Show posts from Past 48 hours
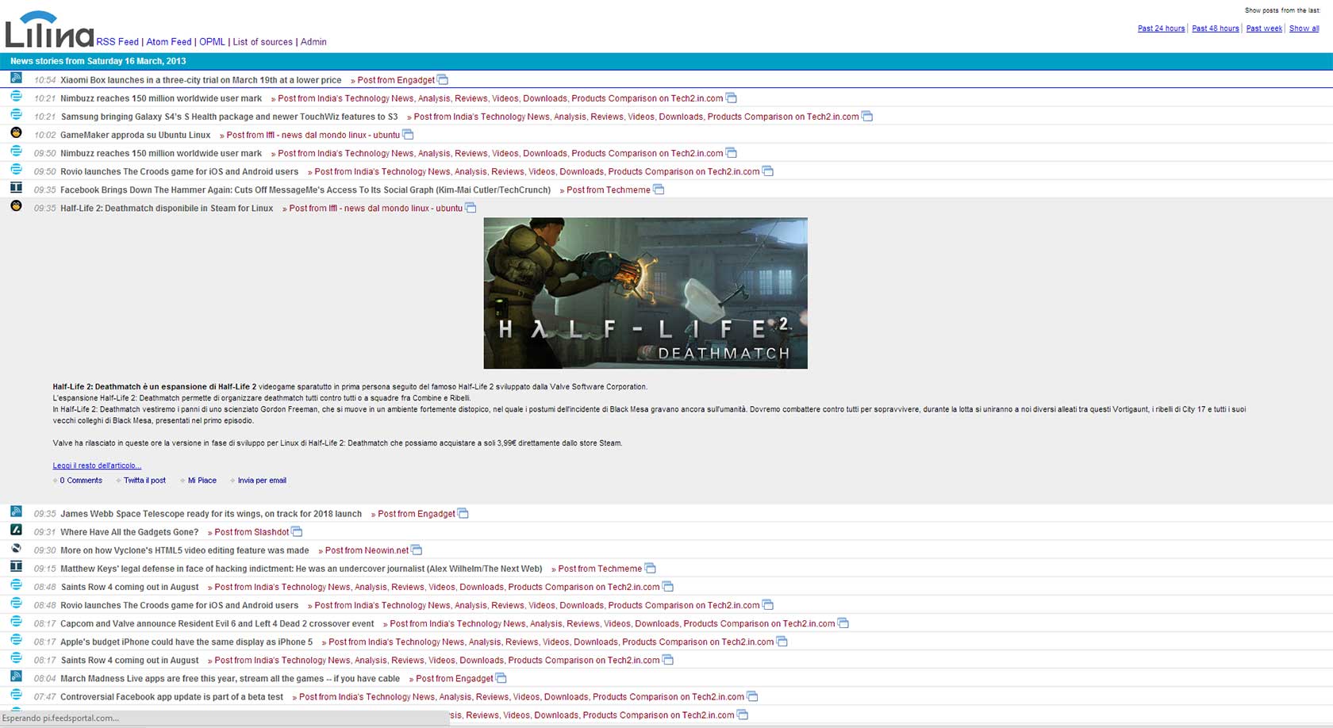1333x728 pixels. [1215, 29]
